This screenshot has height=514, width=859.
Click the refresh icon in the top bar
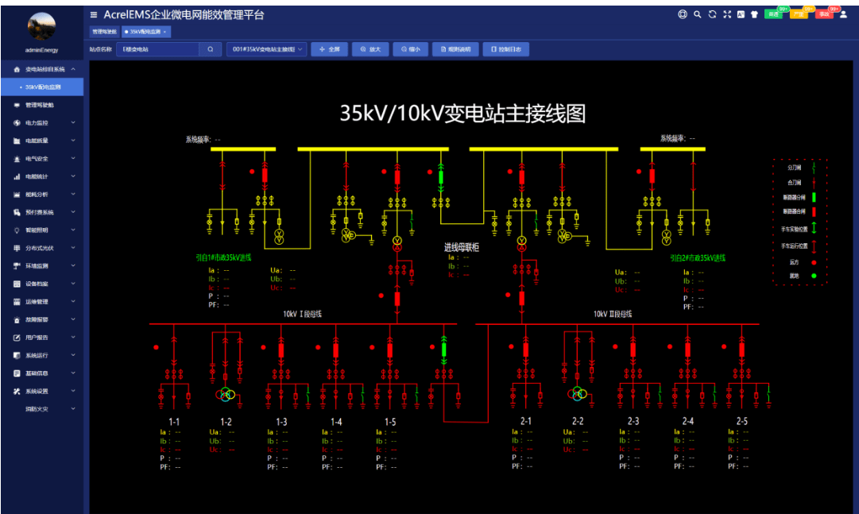(712, 14)
